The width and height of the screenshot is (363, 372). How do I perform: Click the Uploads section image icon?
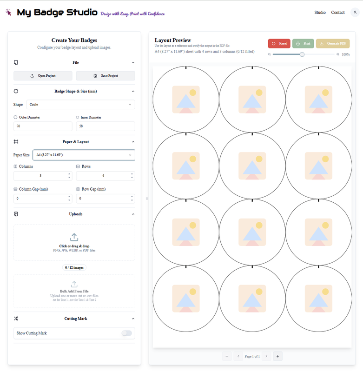click(x=16, y=214)
